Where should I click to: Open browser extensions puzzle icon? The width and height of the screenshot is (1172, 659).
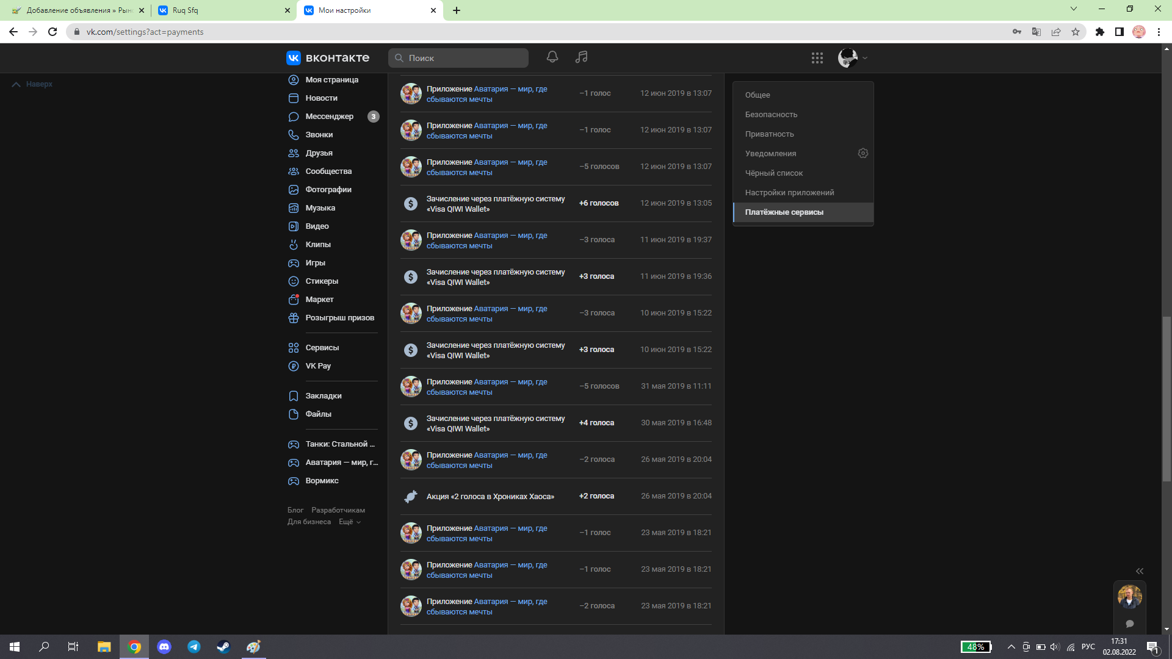point(1099,32)
